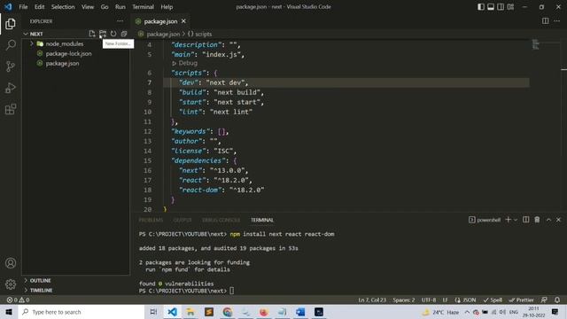
Task: Open the Terminal menu
Action: (x=143, y=7)
